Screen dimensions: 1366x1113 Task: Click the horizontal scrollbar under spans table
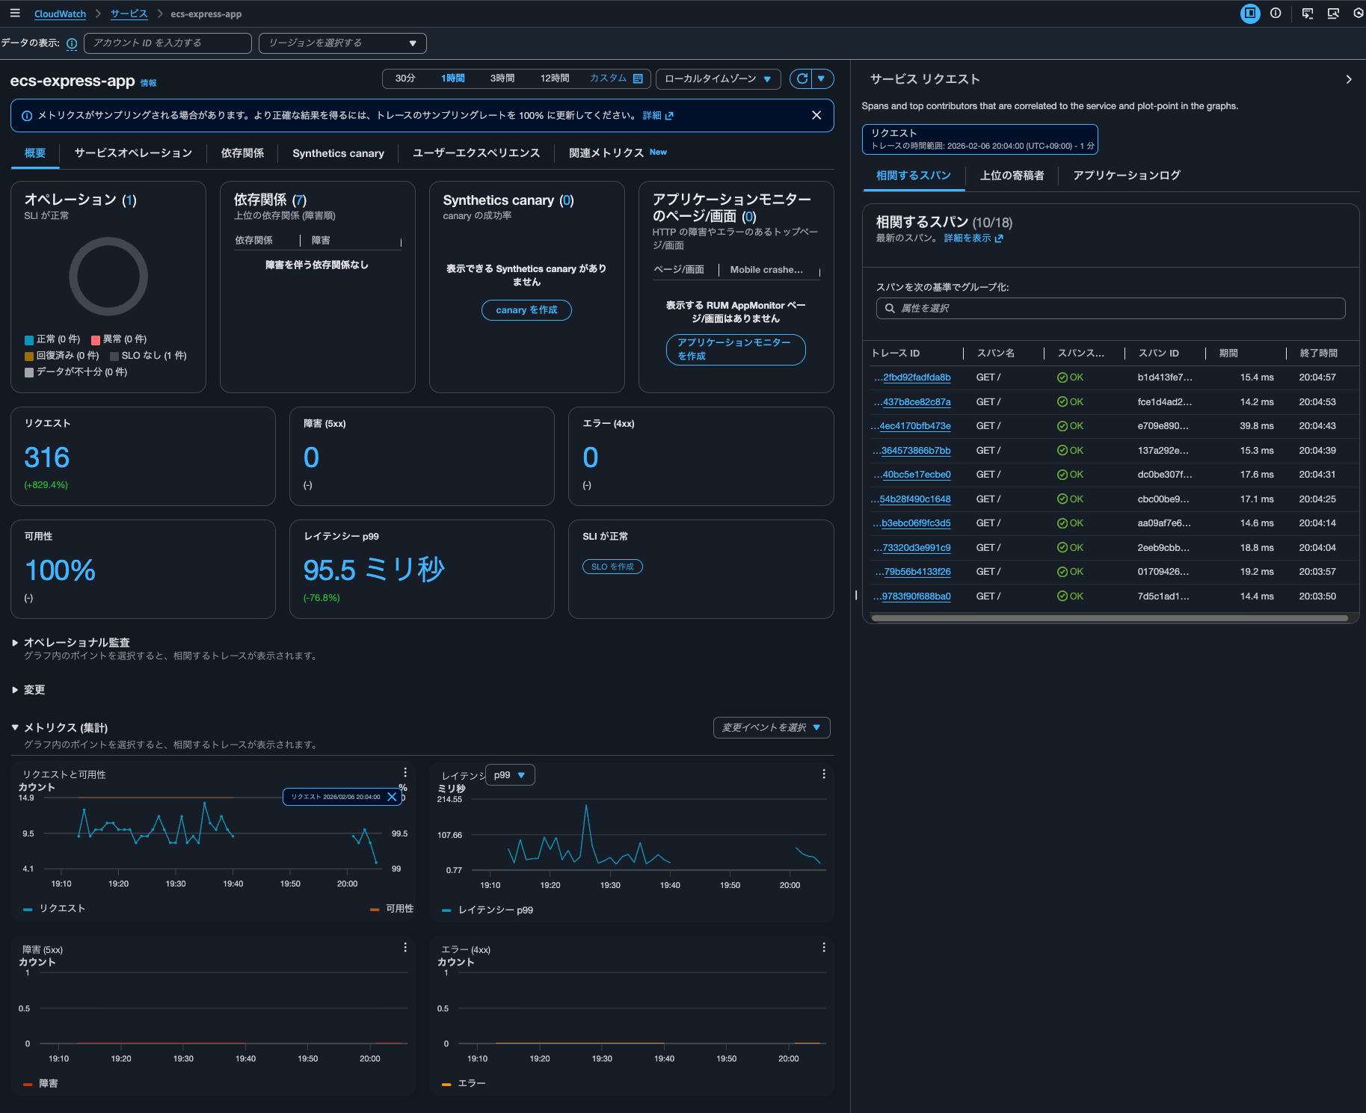tap(1110, 618)
